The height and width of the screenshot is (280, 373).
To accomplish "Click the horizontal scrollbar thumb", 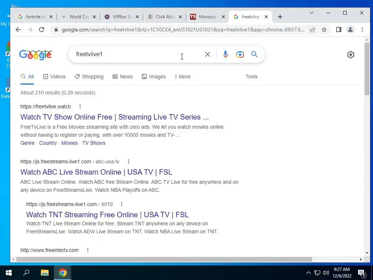I will [x=164, y=259].
